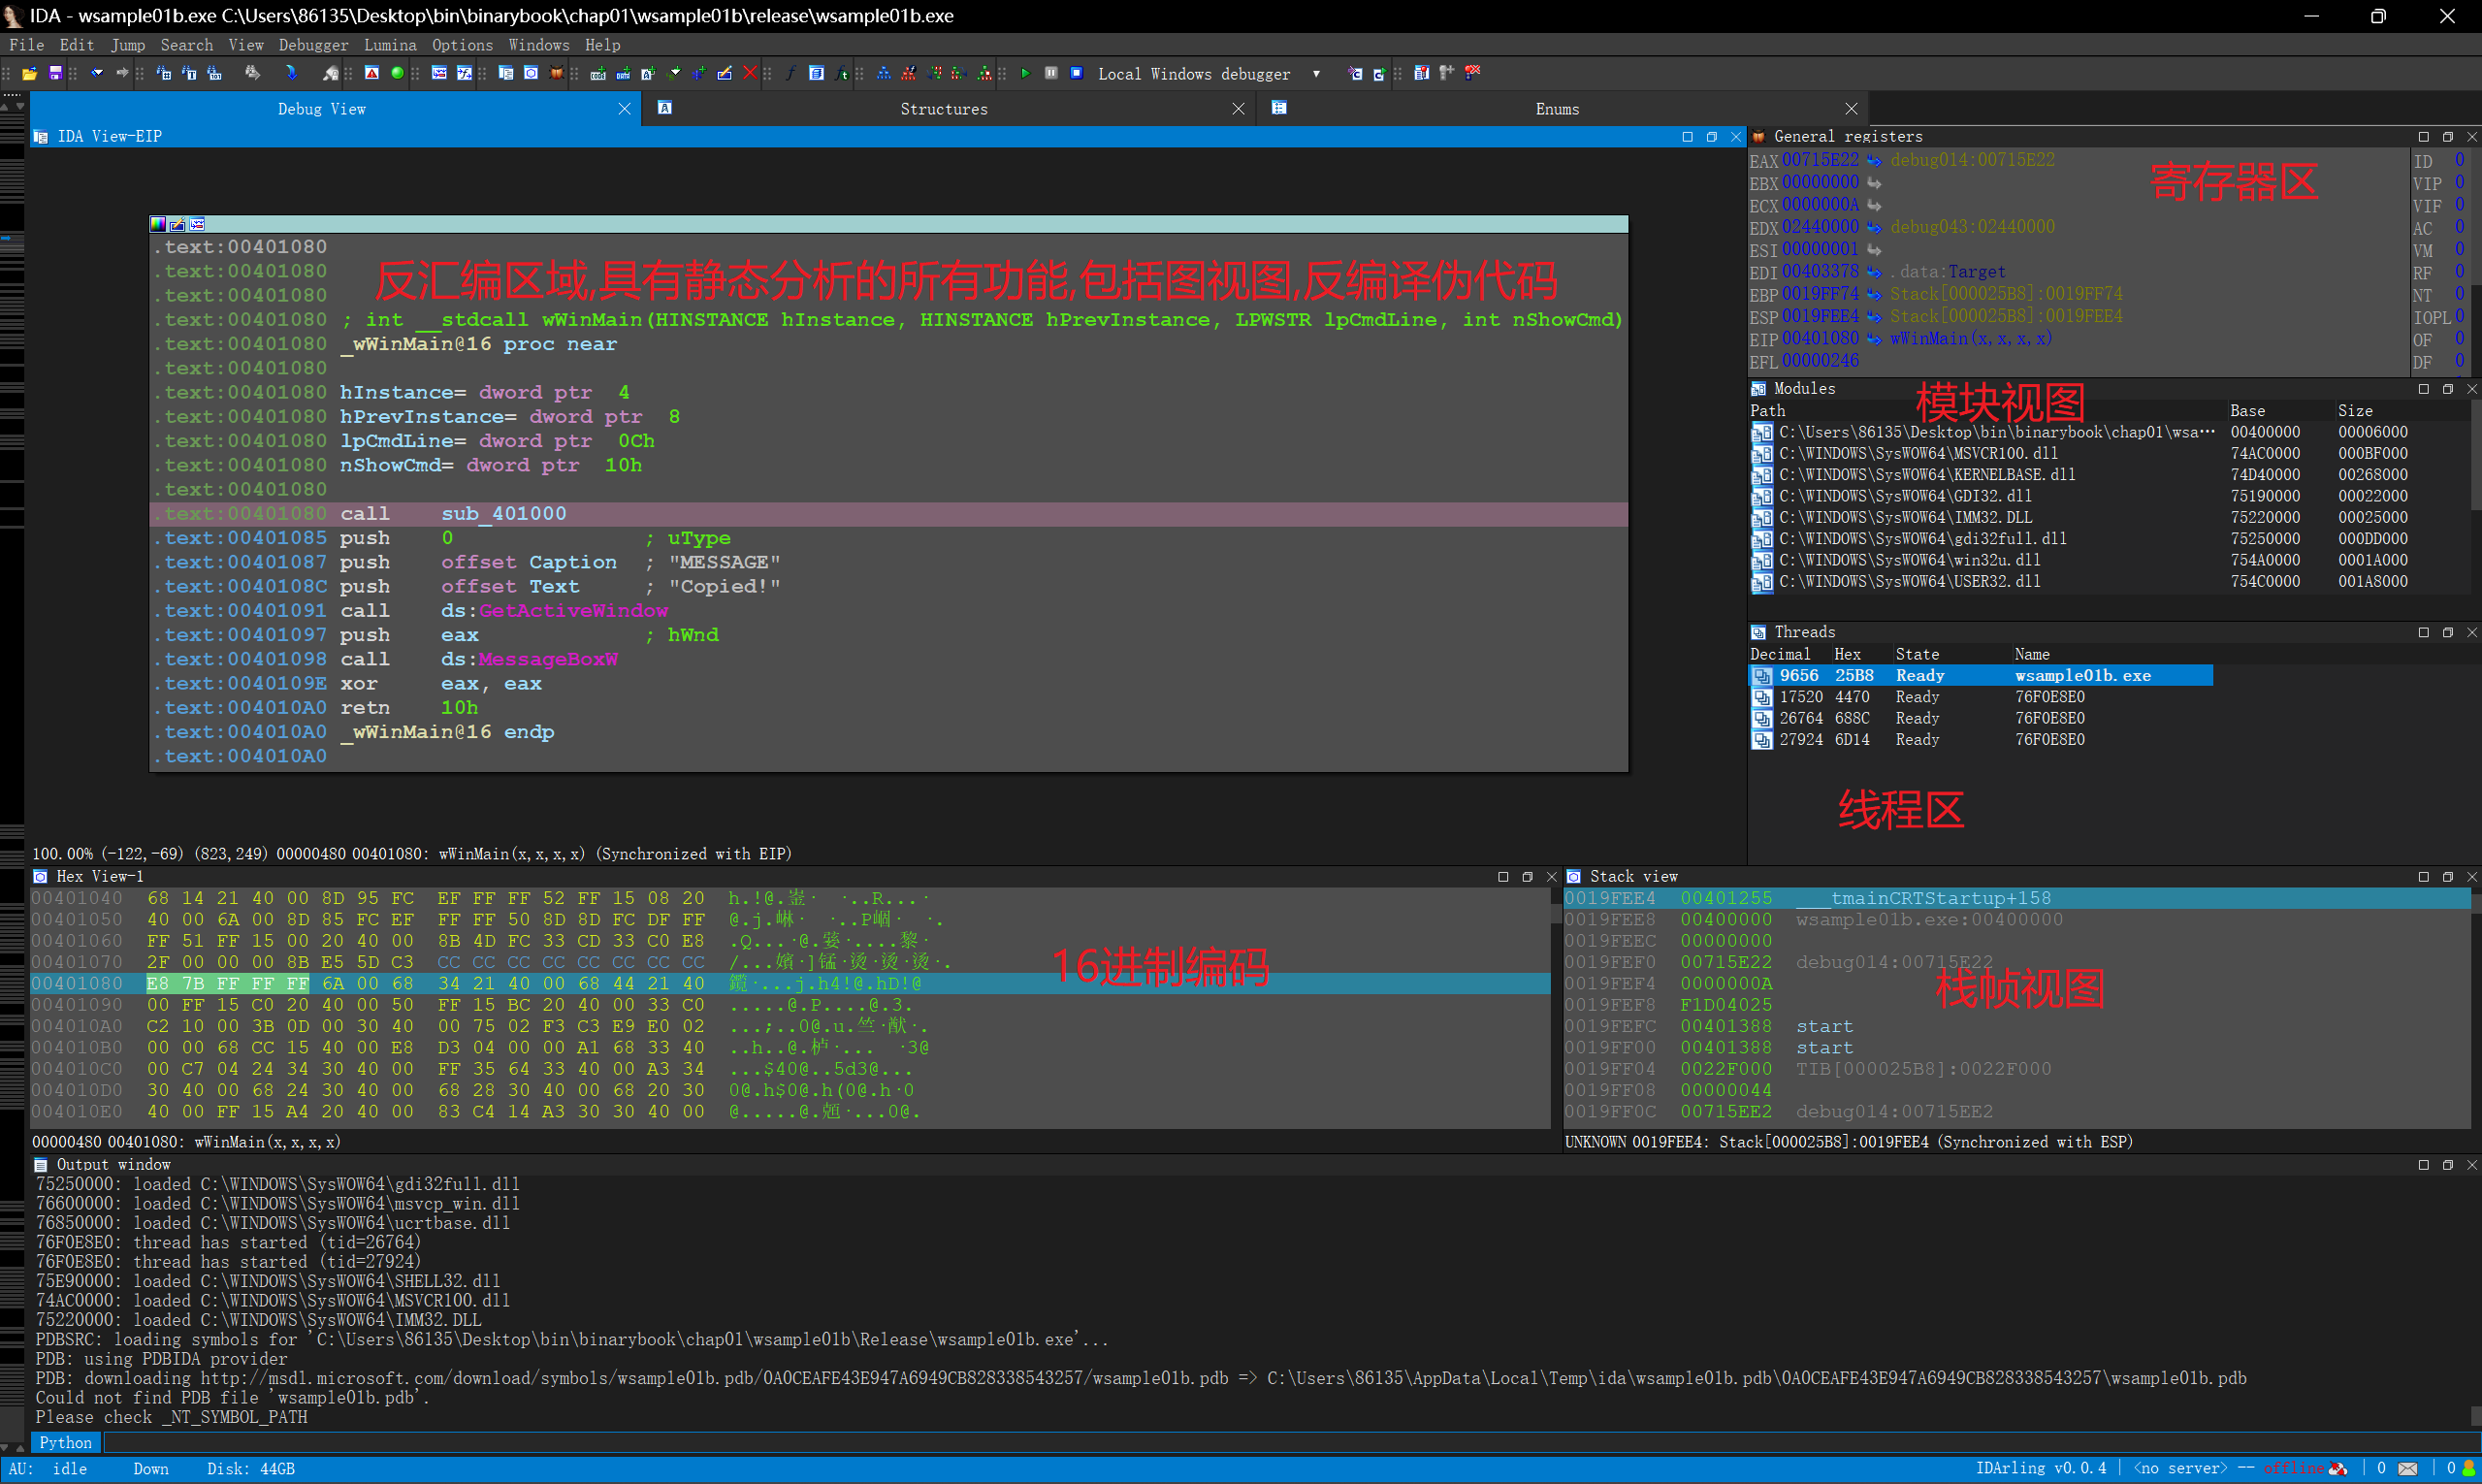Open the Debugger menu

point(313,45)
